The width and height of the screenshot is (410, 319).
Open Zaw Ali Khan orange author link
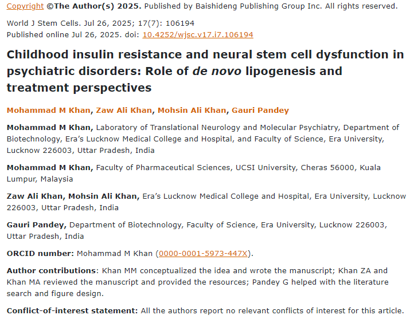point(124,110)
